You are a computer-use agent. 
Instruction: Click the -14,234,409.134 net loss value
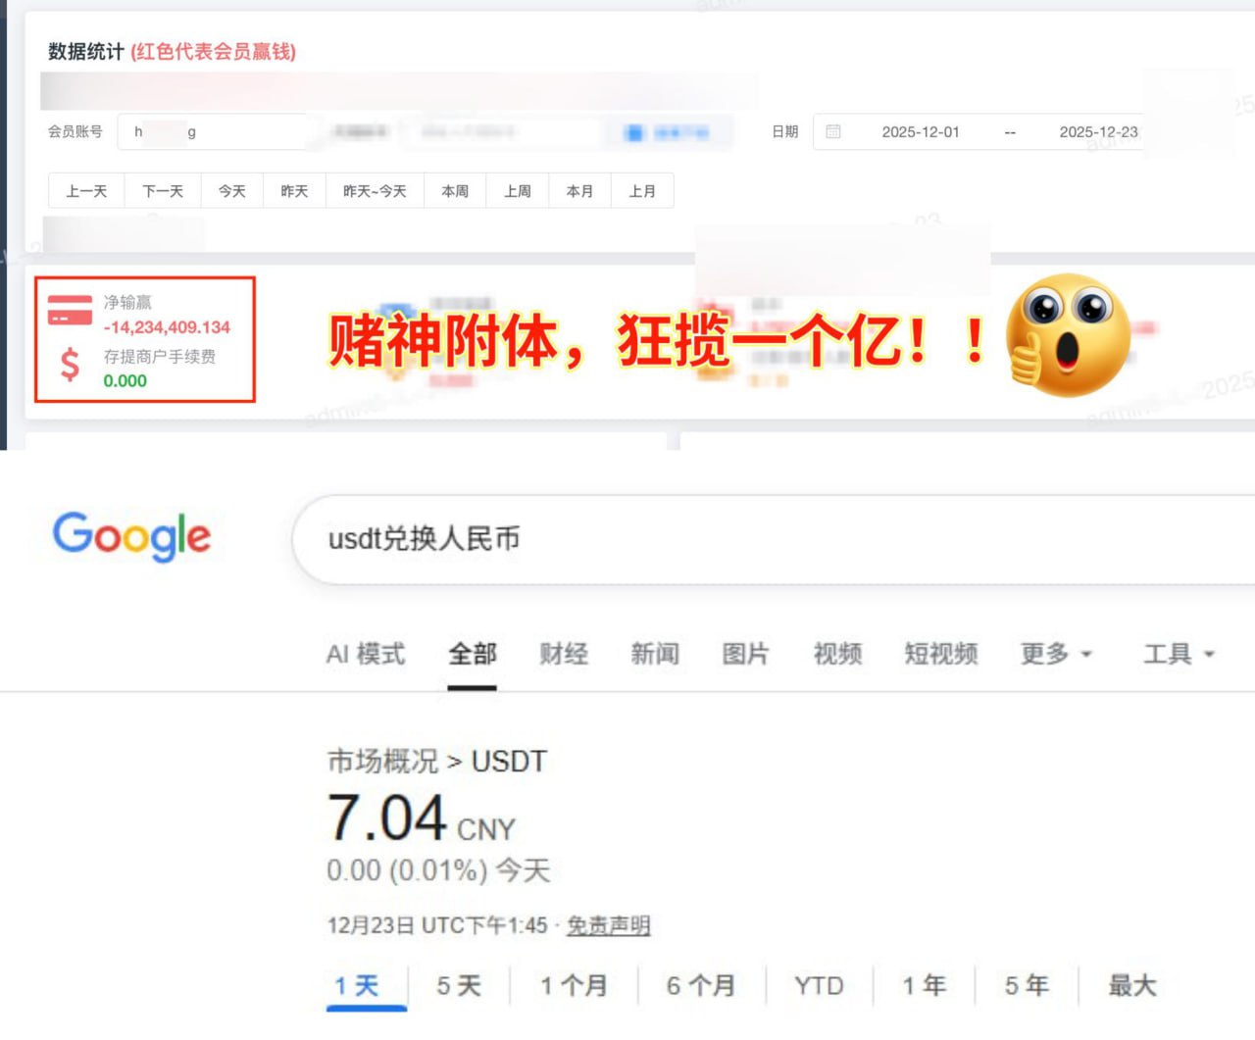pos(167,327)
